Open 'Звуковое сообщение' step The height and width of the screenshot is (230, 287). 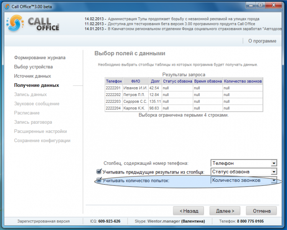click(37, 104)
